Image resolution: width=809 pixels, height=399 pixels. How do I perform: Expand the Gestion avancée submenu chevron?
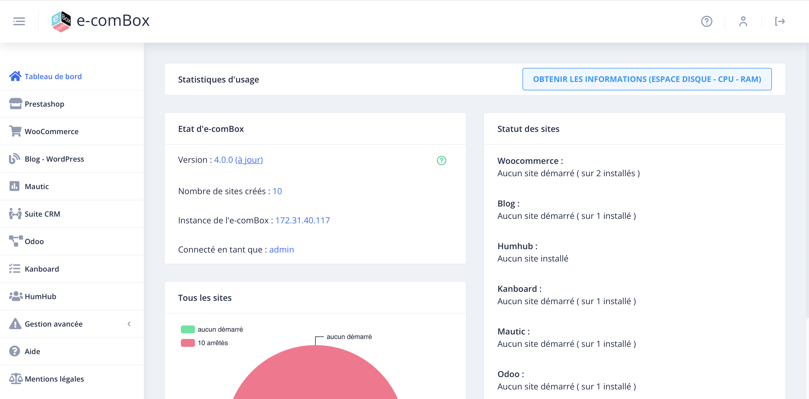tap(129, 324)
